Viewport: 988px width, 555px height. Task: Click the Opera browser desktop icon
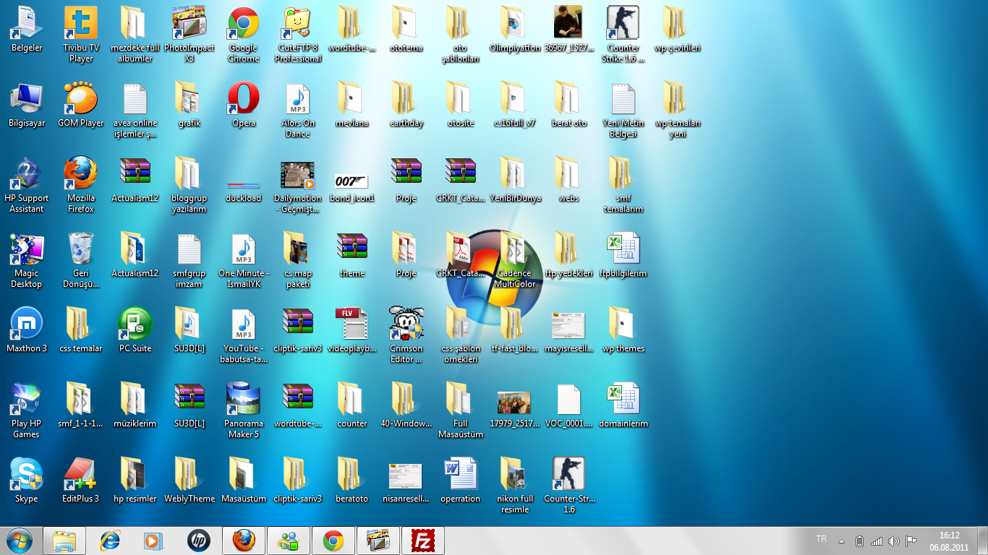(x=244, y=104)
